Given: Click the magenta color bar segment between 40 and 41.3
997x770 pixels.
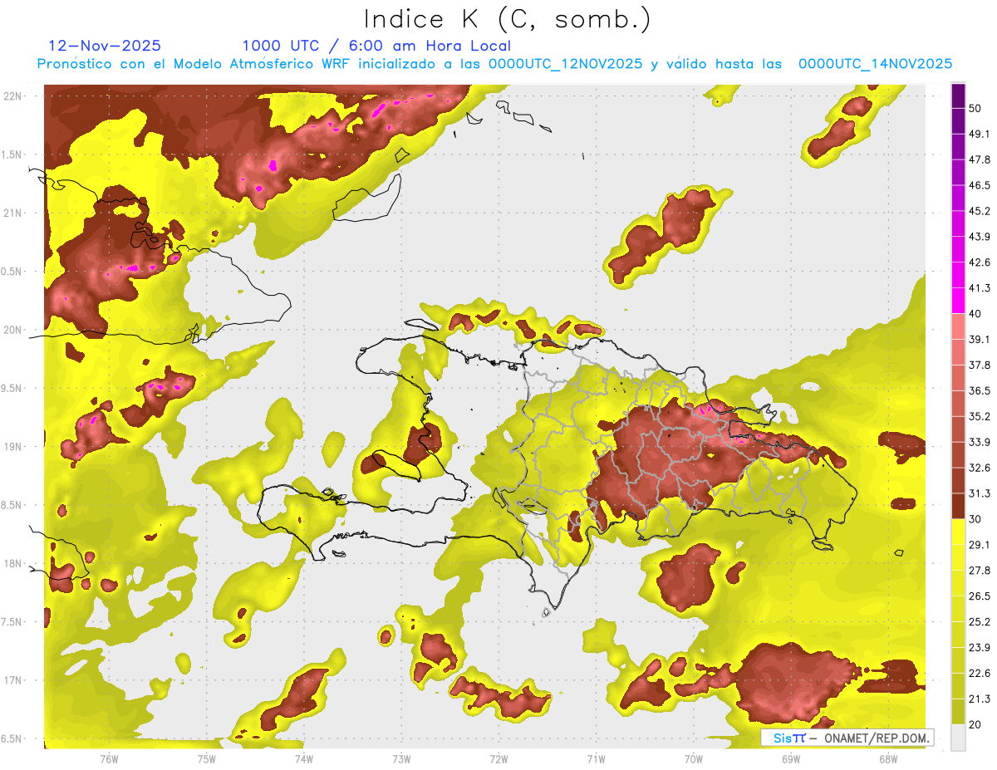Looking at the screenshot, I should [x=958, y=301].
